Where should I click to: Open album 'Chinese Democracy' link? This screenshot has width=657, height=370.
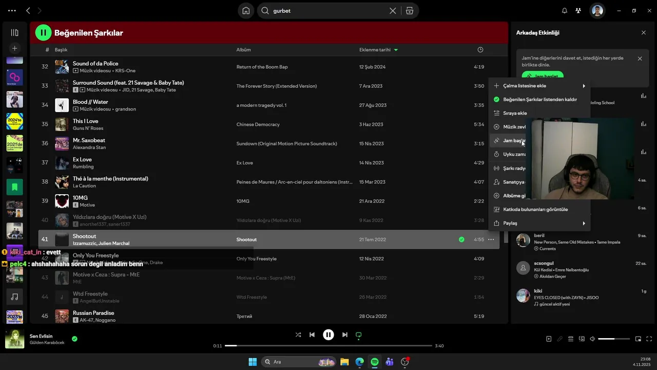(258, 124)
